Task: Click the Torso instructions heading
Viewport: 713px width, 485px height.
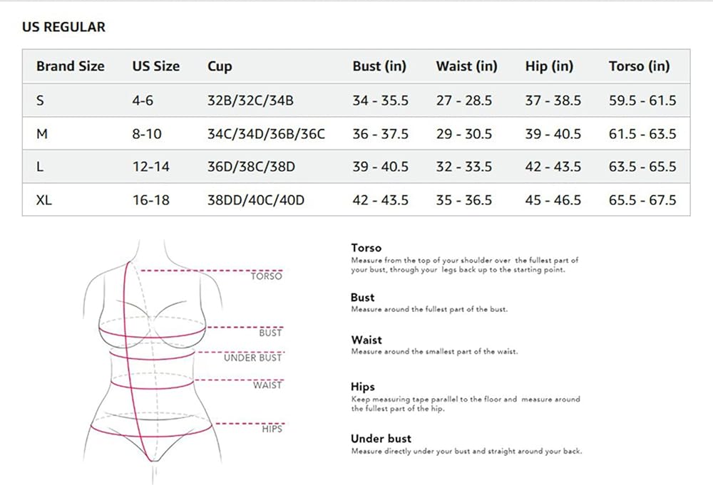Action: click(366, 248)
